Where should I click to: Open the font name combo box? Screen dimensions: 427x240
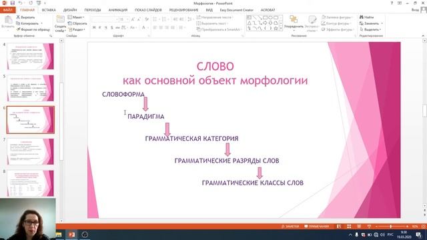[105, 19]
